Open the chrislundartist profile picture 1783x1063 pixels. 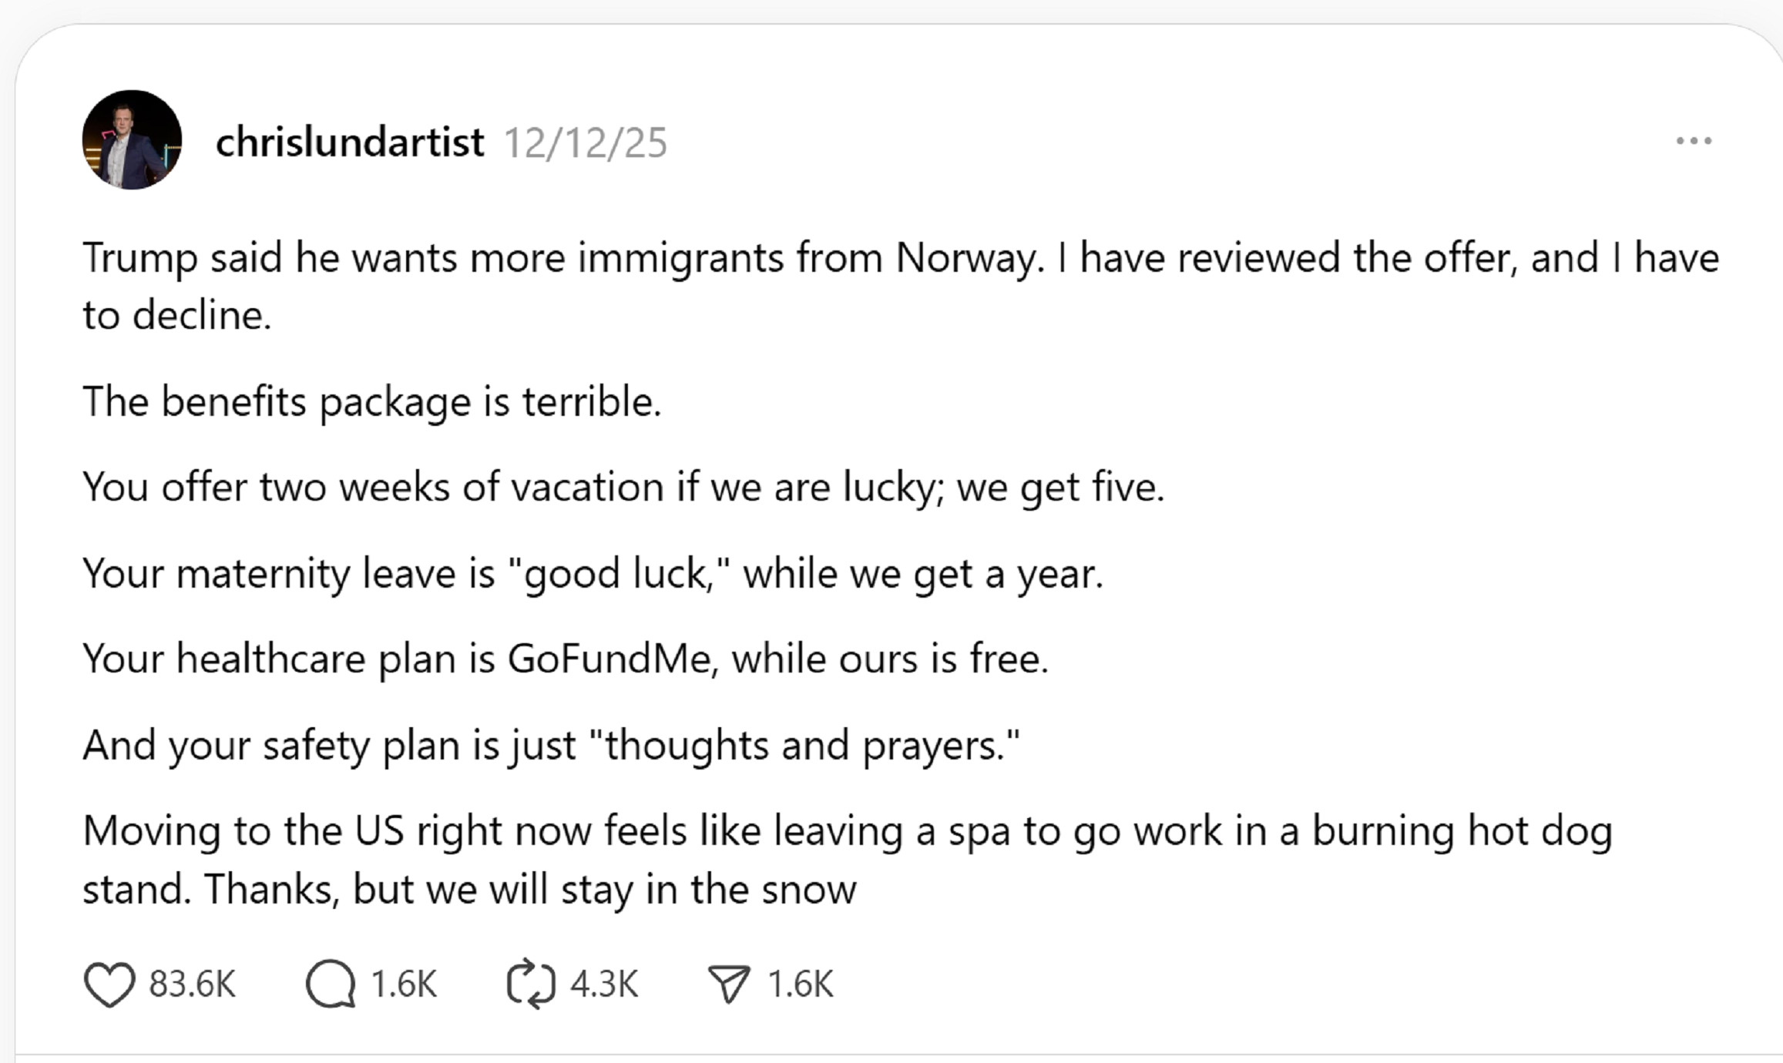point(132,140)
